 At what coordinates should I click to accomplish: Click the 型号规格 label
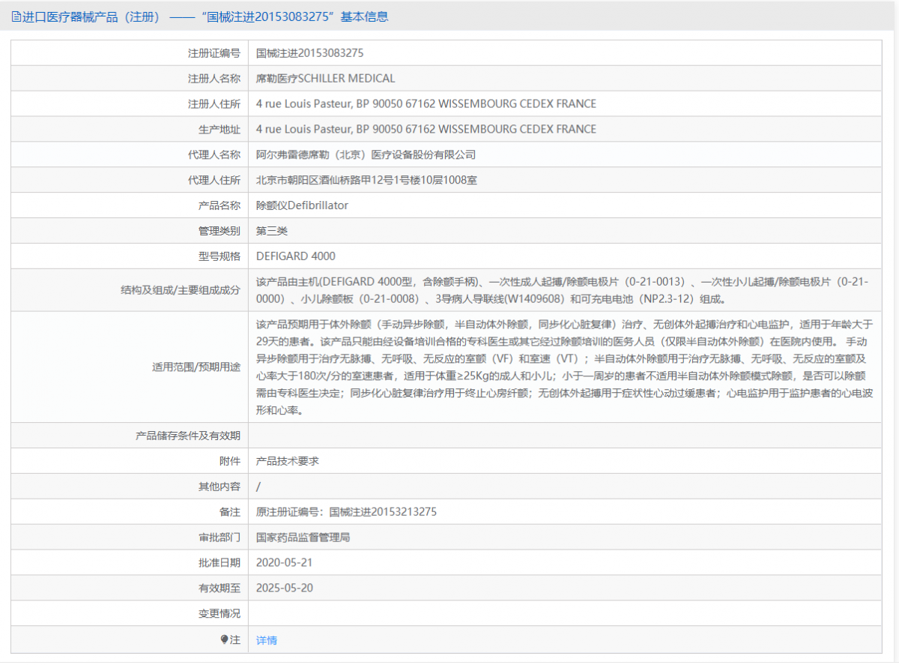click(220, 256)
